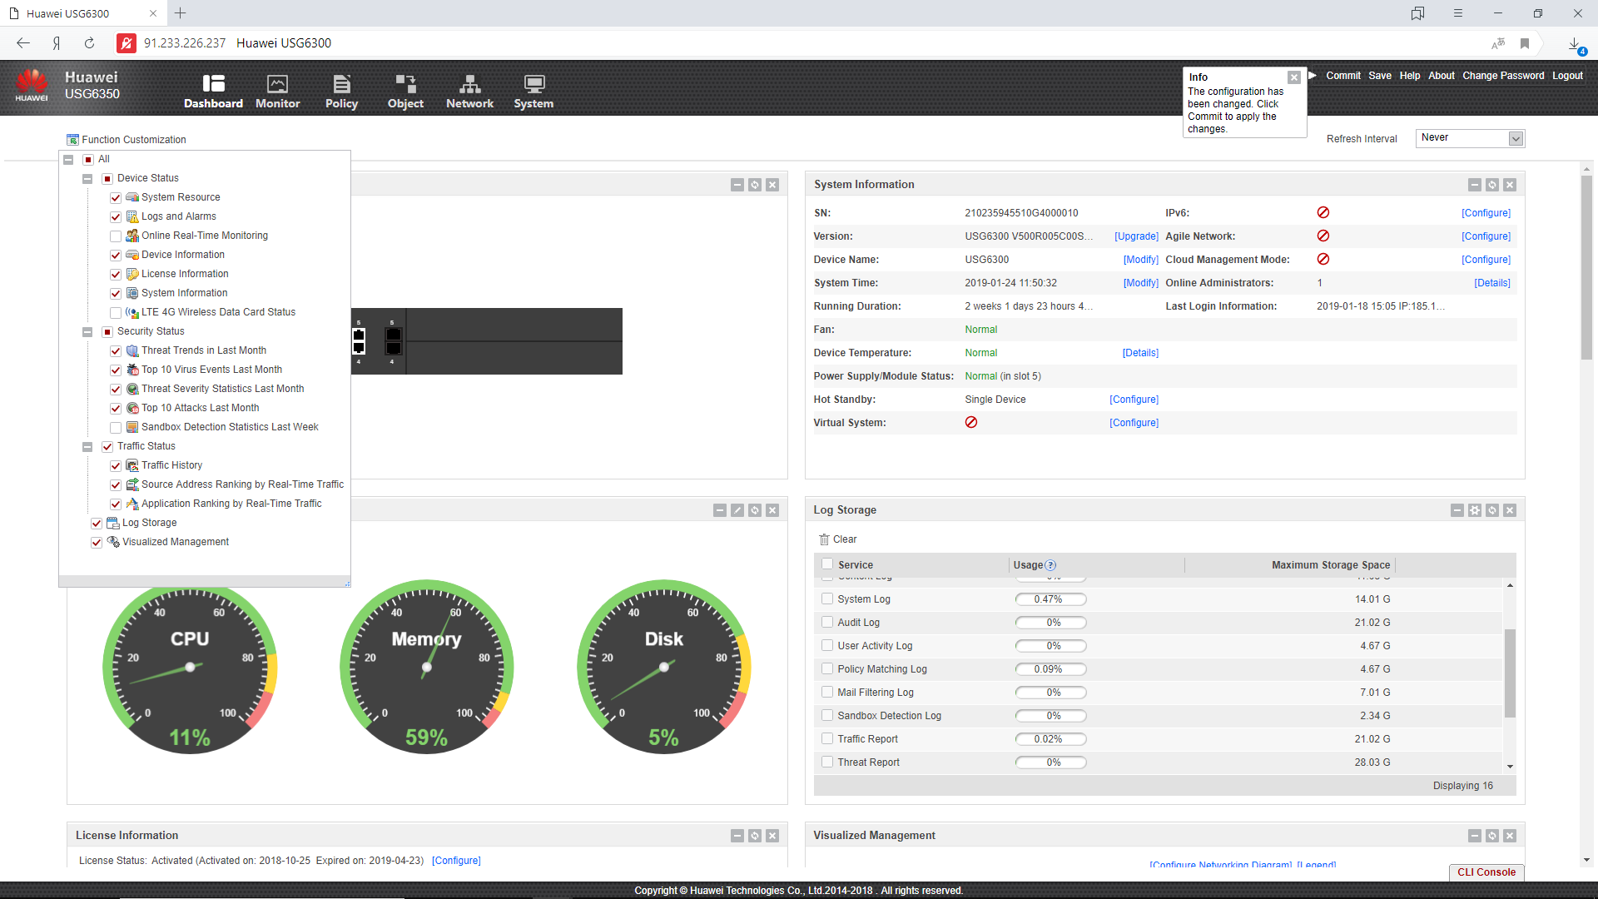1598x899 pixels.
Task: Open the Refresh Interval dropdown
Action: point(1516,139)
